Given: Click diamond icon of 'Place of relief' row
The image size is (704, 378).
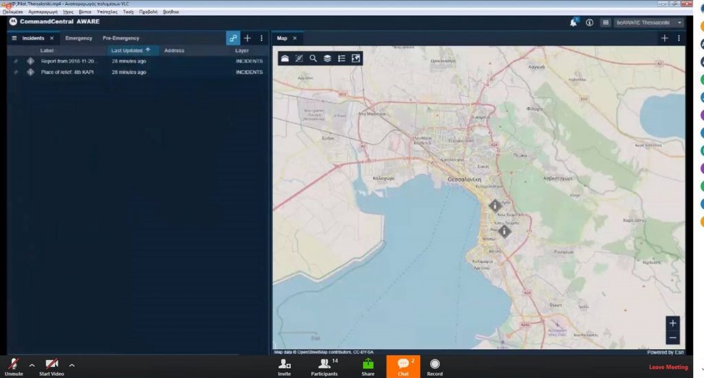Looking at the screenshot, I should [30, 72].
